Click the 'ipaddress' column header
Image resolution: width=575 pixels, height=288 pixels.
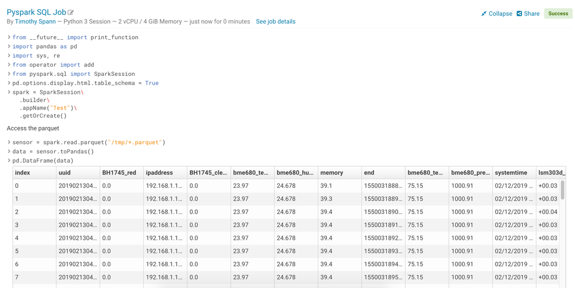[x=165, y=172]
